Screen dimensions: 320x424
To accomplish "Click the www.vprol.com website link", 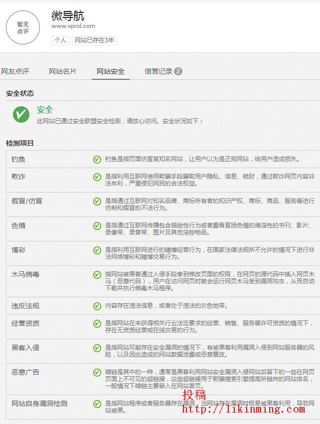I will [x=73, y=26].
